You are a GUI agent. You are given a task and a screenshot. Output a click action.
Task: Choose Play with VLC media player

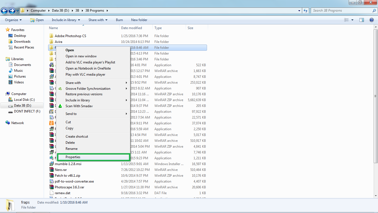tap(94, 75)
